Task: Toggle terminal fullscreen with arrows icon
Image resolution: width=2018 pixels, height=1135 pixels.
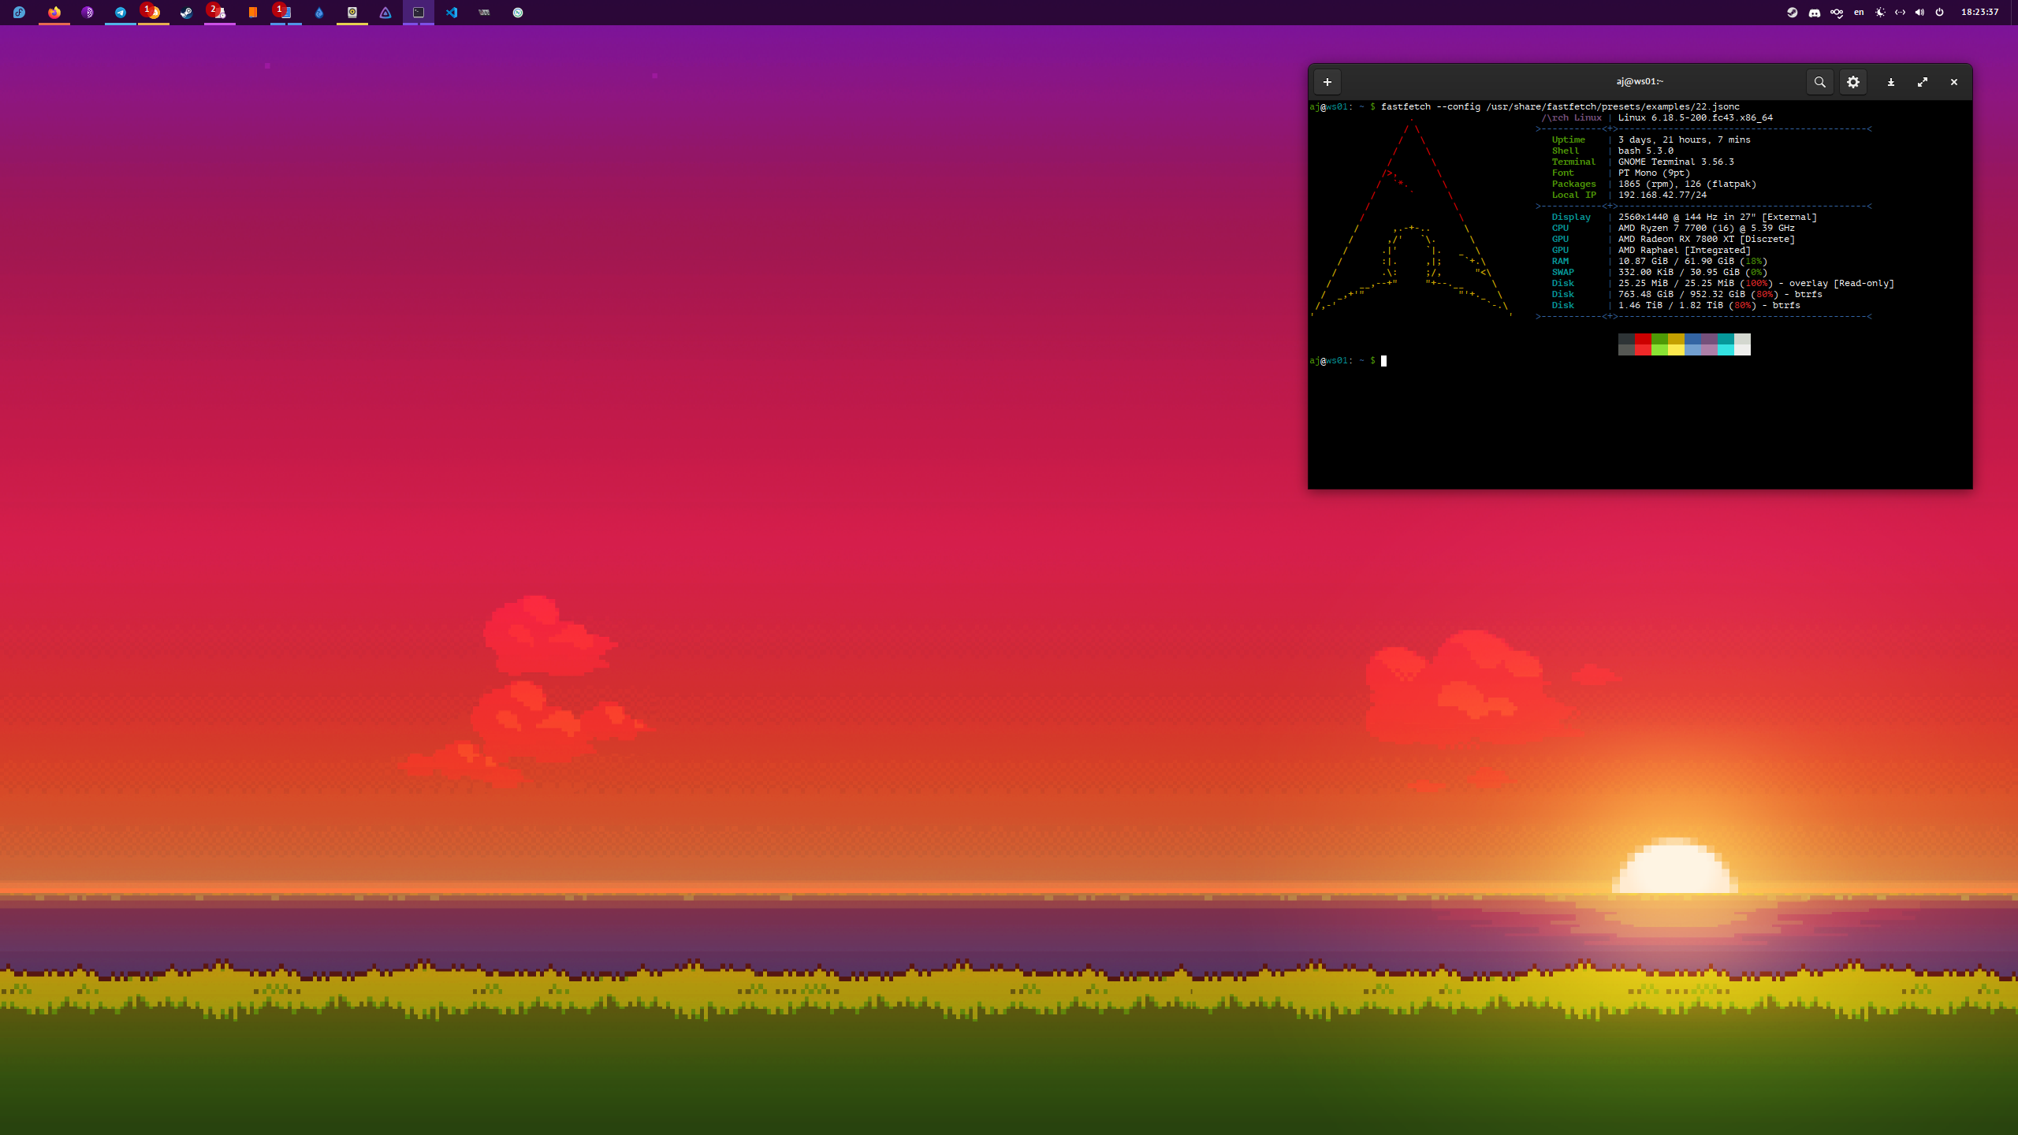Action: click(1923, 82)
